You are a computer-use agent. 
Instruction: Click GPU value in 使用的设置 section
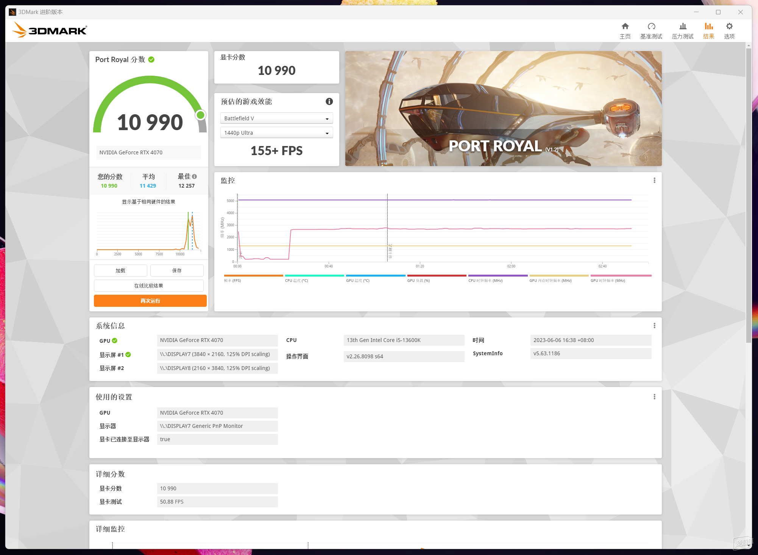217,413
